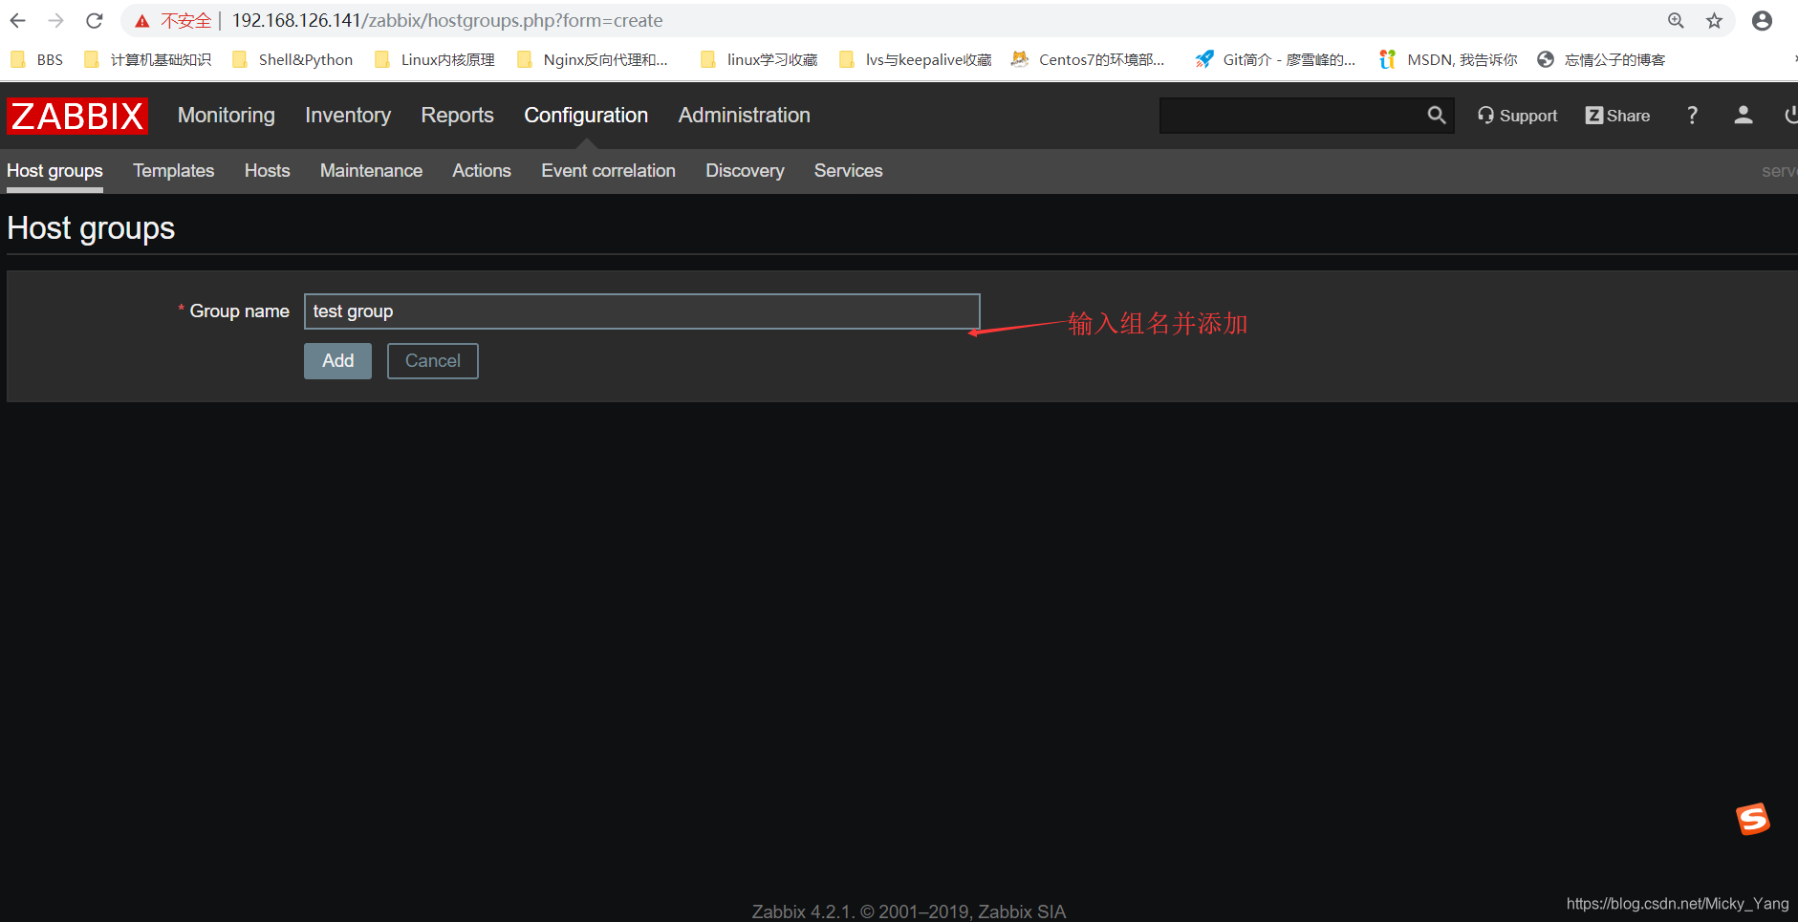Open the help question mark icon
The image size is (1798, 922).
point(1692,116)
